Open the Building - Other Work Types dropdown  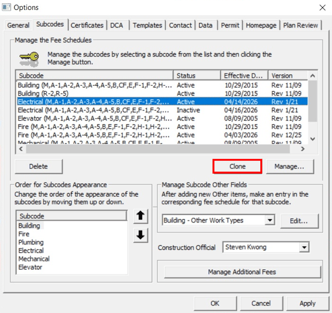(x=270, y=220)
